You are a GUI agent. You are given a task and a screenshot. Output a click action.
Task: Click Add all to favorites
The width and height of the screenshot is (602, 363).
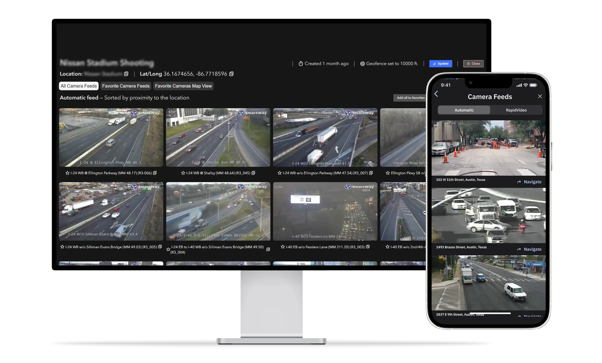(410, 98)
